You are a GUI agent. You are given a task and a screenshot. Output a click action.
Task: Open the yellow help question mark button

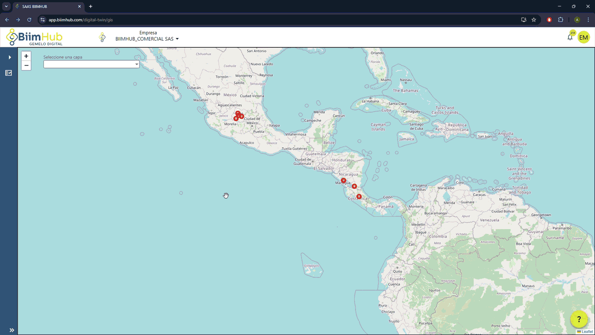point(579,319)
